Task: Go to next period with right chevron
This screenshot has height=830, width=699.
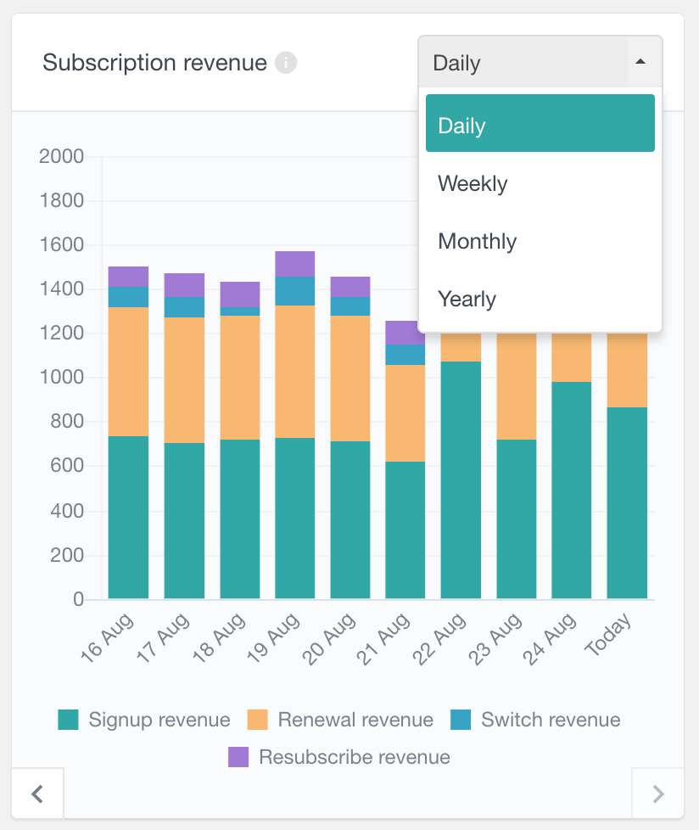Action: pos(657,794)
